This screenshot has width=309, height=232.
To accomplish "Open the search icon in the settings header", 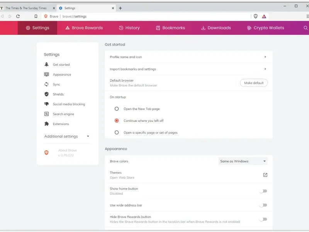I will 306,28.
